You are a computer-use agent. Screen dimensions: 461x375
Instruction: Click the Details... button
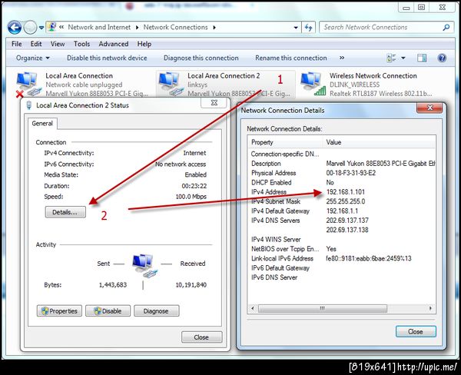65,212
